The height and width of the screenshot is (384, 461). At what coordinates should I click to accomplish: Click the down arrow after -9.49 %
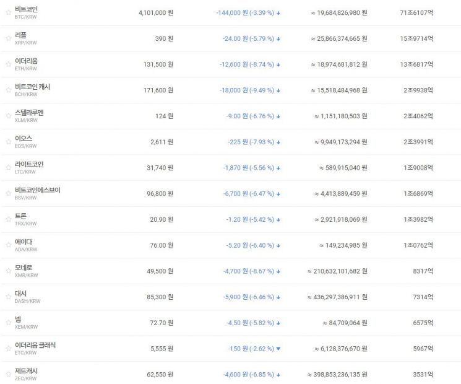pyautogui.click(x=278, y=90)
